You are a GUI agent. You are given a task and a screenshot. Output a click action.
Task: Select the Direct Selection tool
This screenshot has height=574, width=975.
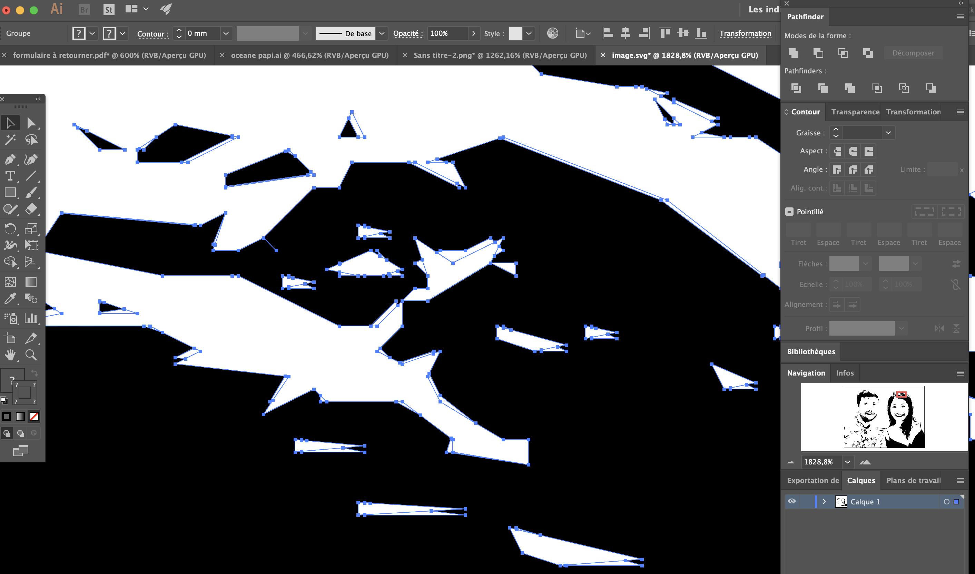tap(31, 123)
